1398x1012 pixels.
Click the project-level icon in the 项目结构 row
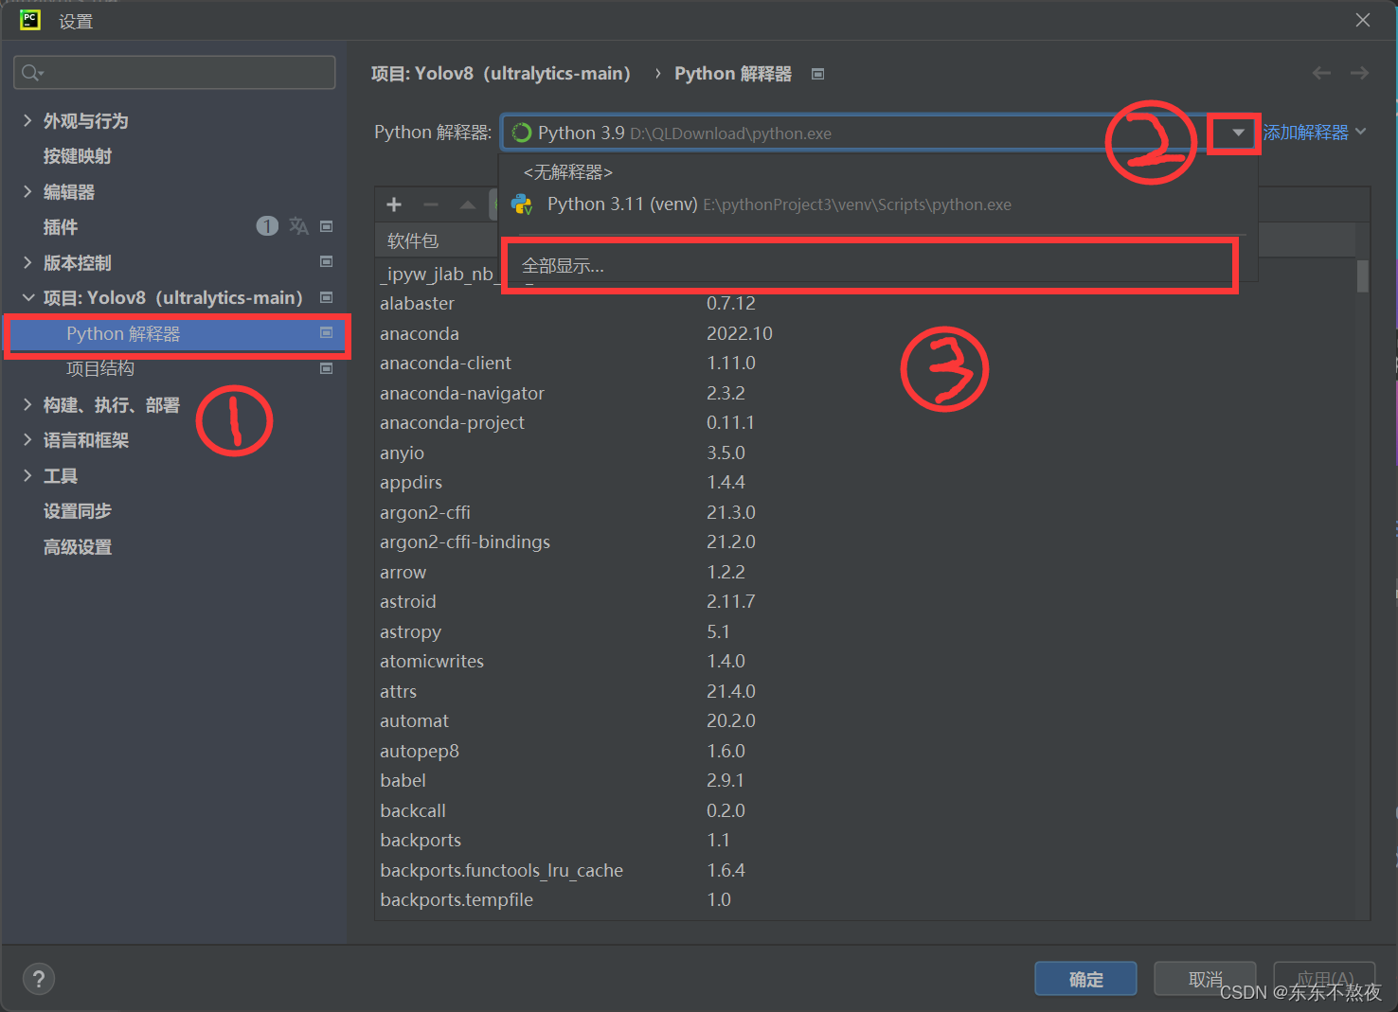coord(327,368)
